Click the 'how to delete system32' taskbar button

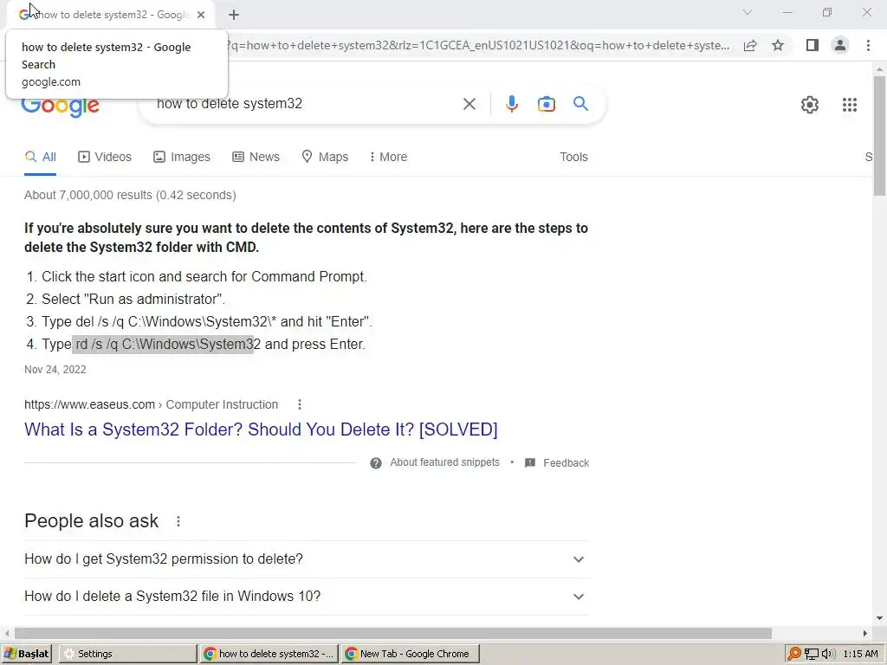point(269,653)
